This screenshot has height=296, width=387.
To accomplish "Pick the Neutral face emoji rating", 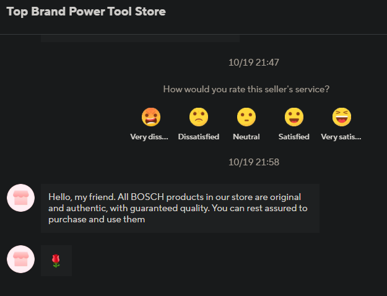I will tap(246, 116).
